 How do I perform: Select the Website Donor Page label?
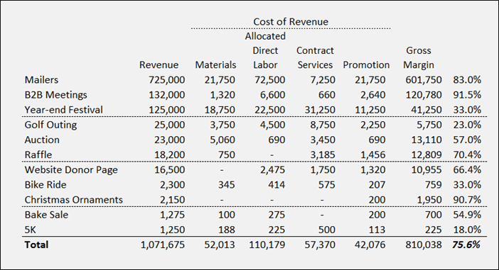(71, 170)
